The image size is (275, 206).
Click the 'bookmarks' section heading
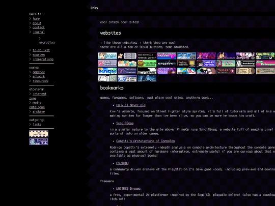point(112,88)
